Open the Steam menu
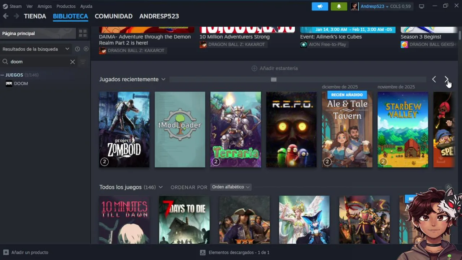The width and height of the screenshot is (462, 260). tap(16, 6)
